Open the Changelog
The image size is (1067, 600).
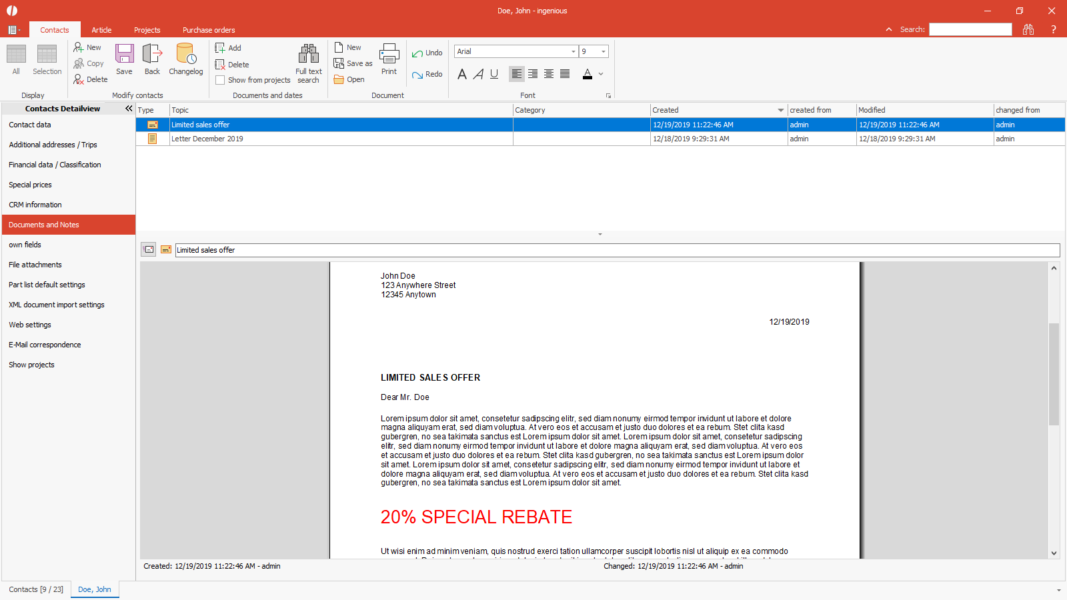click(185, 59)
